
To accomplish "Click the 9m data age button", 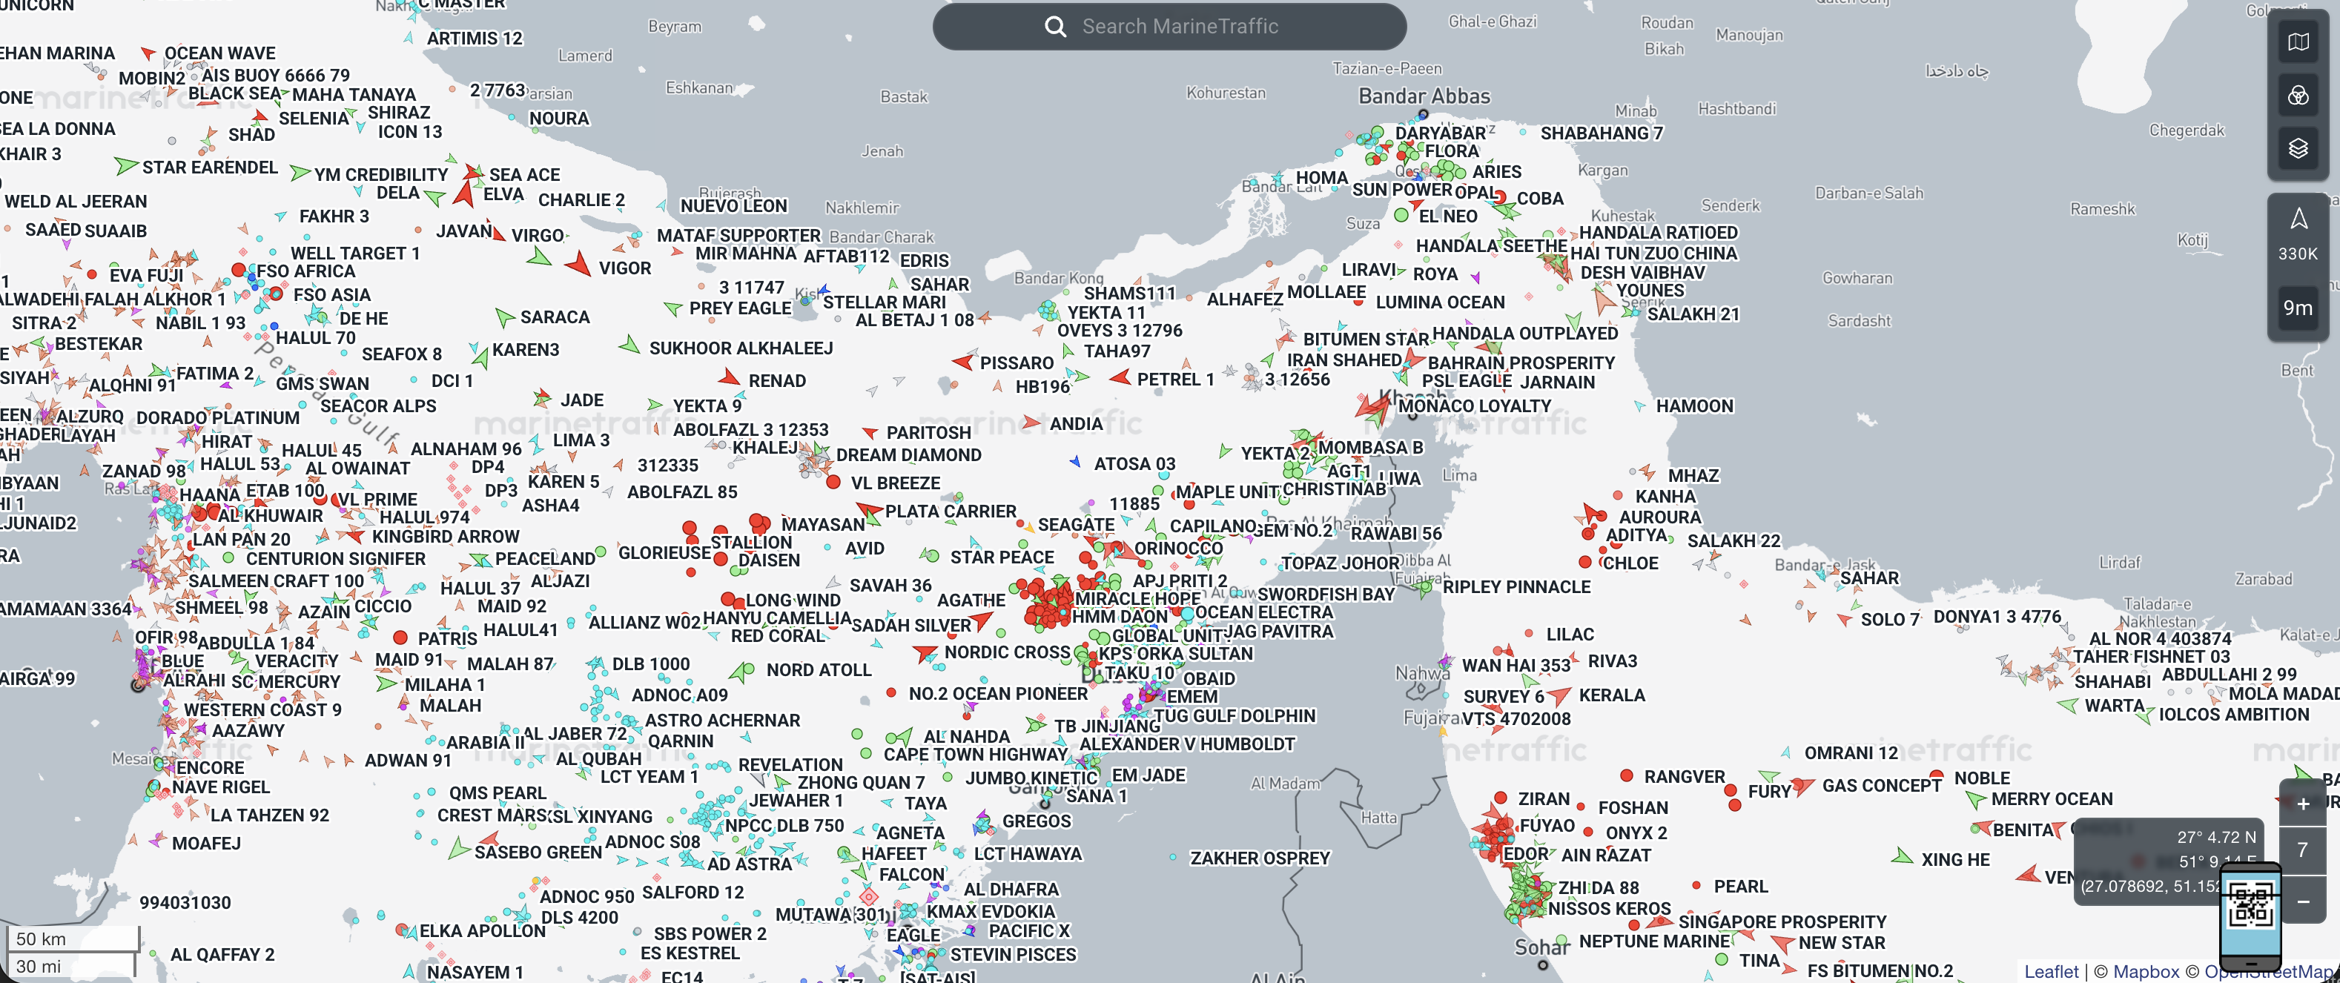I will tap(2297, 308).
